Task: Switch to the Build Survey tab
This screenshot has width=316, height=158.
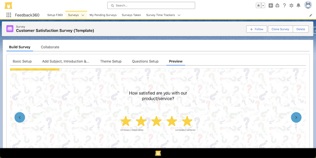Action: tap(20, 47)
